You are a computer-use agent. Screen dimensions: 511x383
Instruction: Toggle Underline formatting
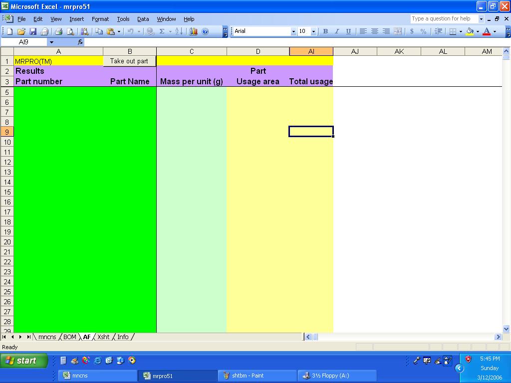tap(348, 31)
